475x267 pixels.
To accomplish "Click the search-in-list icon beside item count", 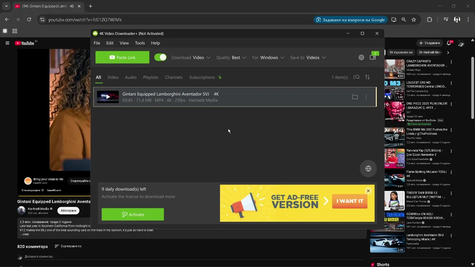I will tap(356, 77).
